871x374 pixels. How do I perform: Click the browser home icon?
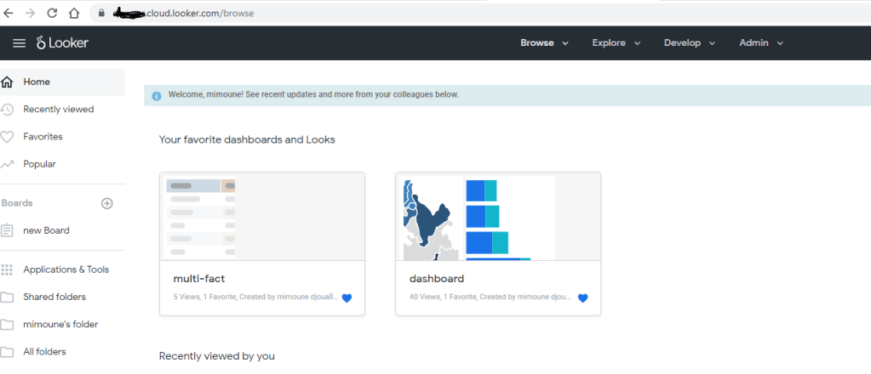(x=74, y=14)
